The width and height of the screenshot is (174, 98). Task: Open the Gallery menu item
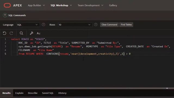tap(113, 5)
